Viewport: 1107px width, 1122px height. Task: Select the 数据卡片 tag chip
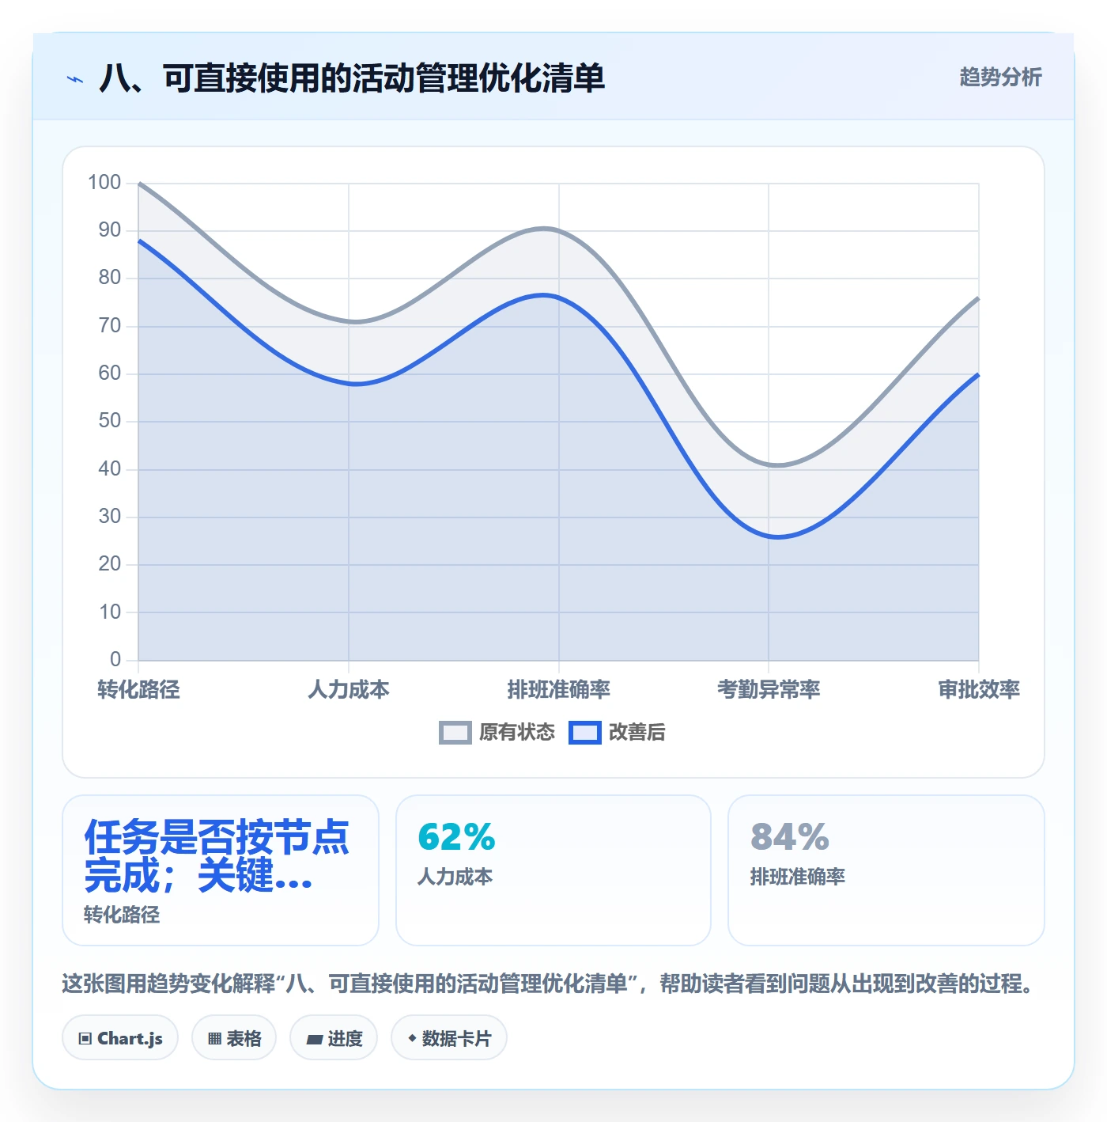coord(449,1037)
